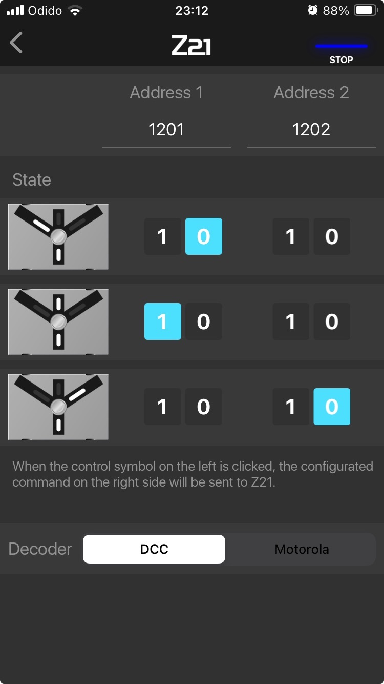Image resolution: width=384 pixels, height=684 pixels.
Task: Edit the Address 2 field 1202
Action: 311,130
